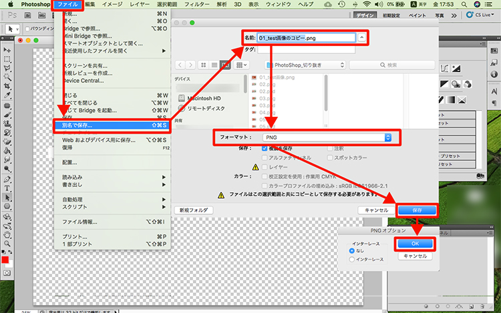Open the Info panel icon

point(494,74)
